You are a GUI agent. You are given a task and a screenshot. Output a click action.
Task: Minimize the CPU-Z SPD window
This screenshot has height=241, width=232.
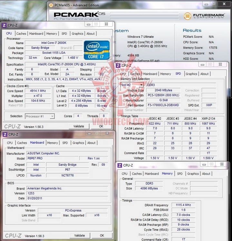(202, 65)
